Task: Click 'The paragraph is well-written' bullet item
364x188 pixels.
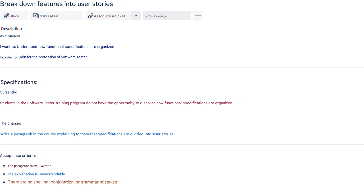Action: (29, 166)
